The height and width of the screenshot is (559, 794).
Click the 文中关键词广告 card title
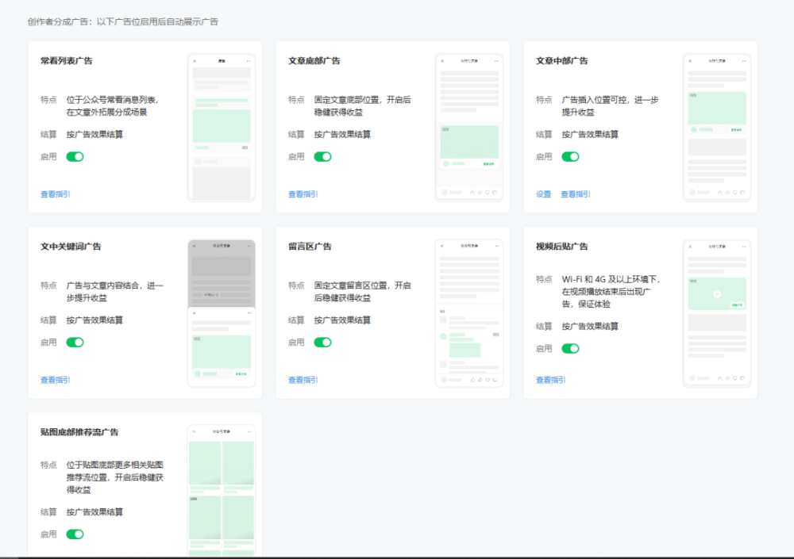(x=71, y=247)
